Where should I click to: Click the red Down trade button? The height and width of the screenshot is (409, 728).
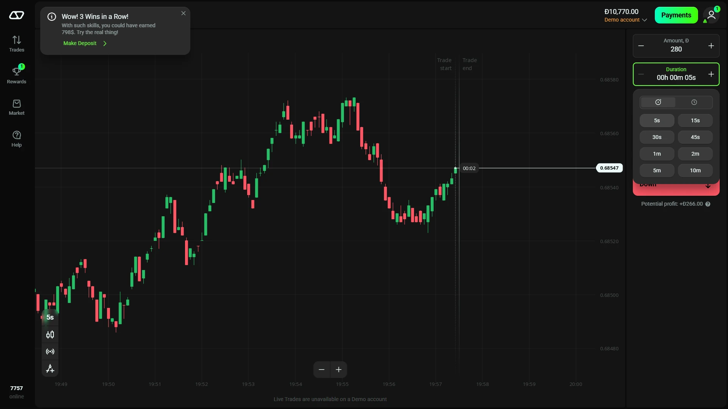click(x=676, y=189)
